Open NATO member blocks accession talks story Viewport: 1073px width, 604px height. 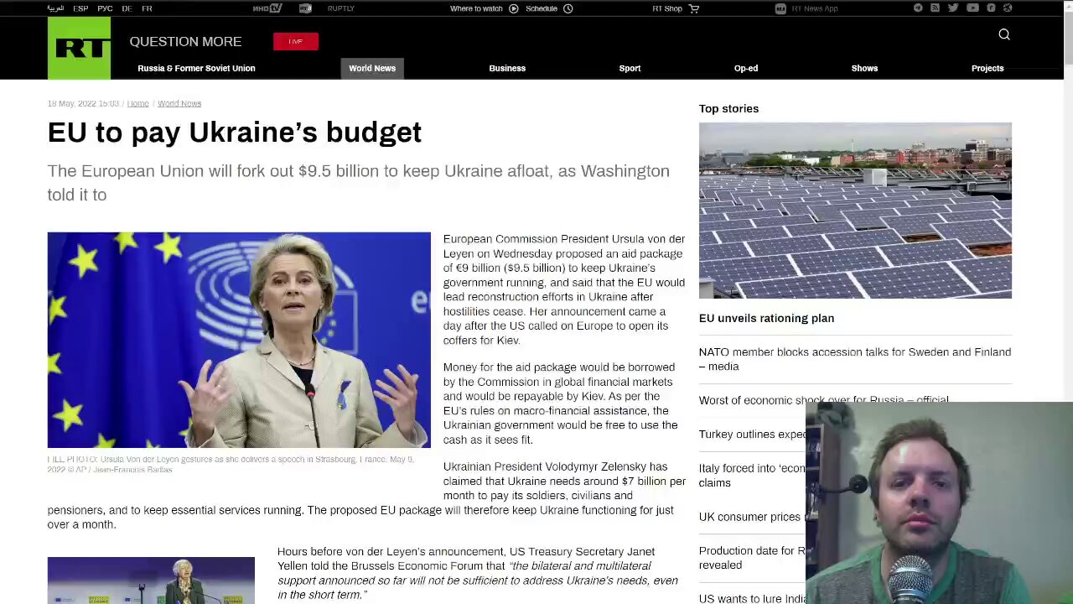(x=855, y=359)
